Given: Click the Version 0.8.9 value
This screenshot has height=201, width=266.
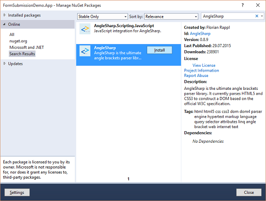Looking at the screenshot, I should (204, 40).
